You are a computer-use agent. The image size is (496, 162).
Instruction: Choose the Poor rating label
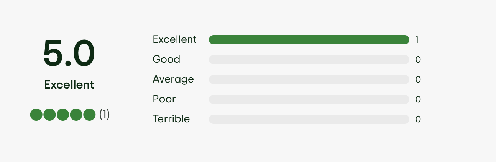164,99
